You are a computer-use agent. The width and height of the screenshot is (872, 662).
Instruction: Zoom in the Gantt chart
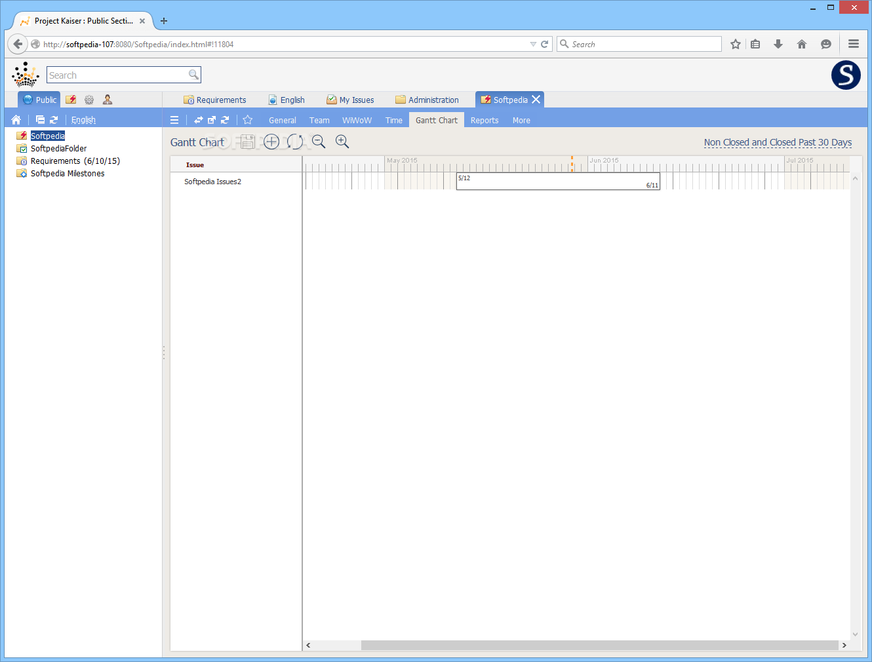pyautogui.click(x=342, y=142)
